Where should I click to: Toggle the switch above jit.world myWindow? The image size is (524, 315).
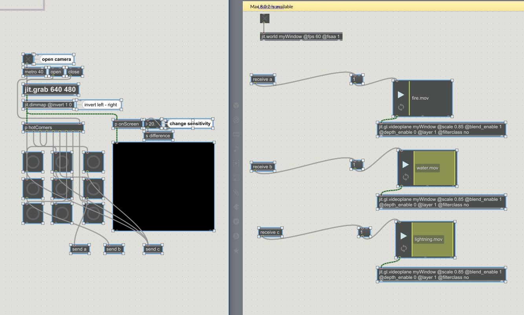(x=265, y=18)
